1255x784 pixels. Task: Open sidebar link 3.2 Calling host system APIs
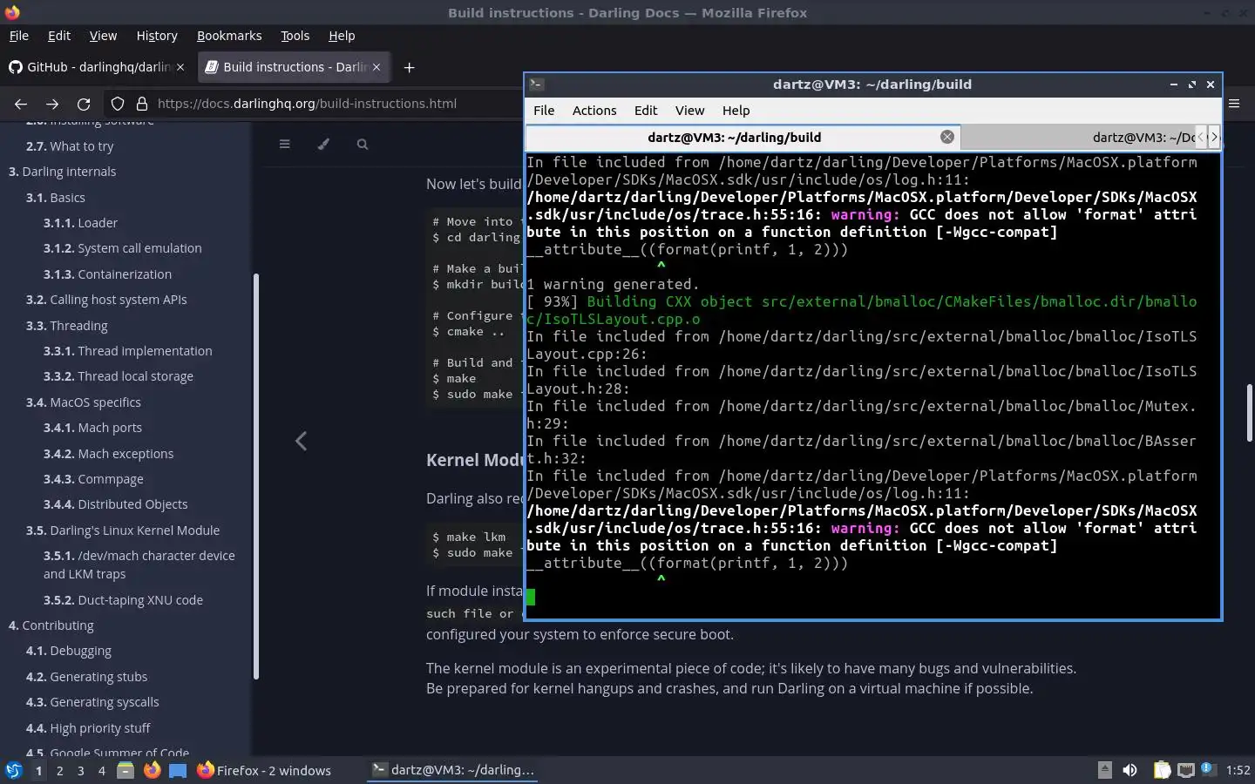point(106,300)
